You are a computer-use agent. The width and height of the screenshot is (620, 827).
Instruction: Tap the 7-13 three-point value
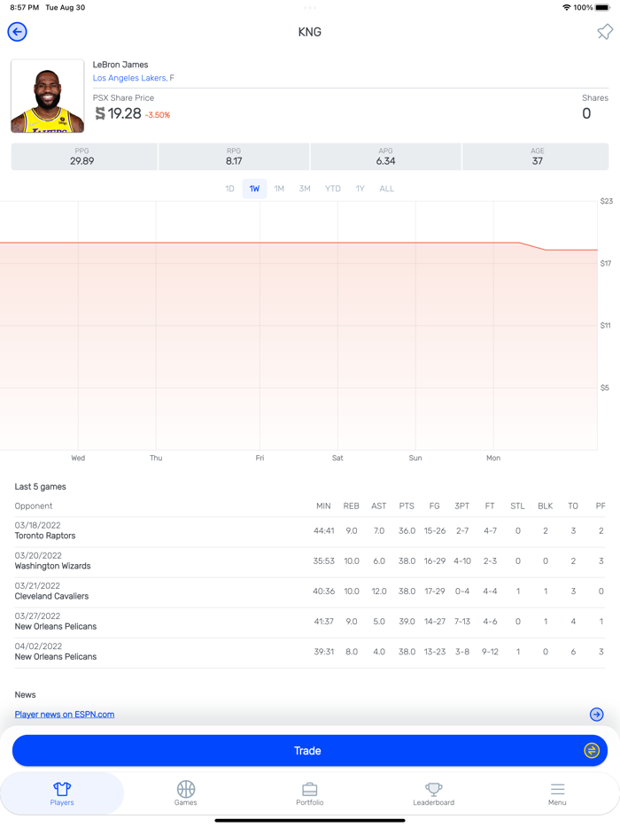click(x=461, y=622)
